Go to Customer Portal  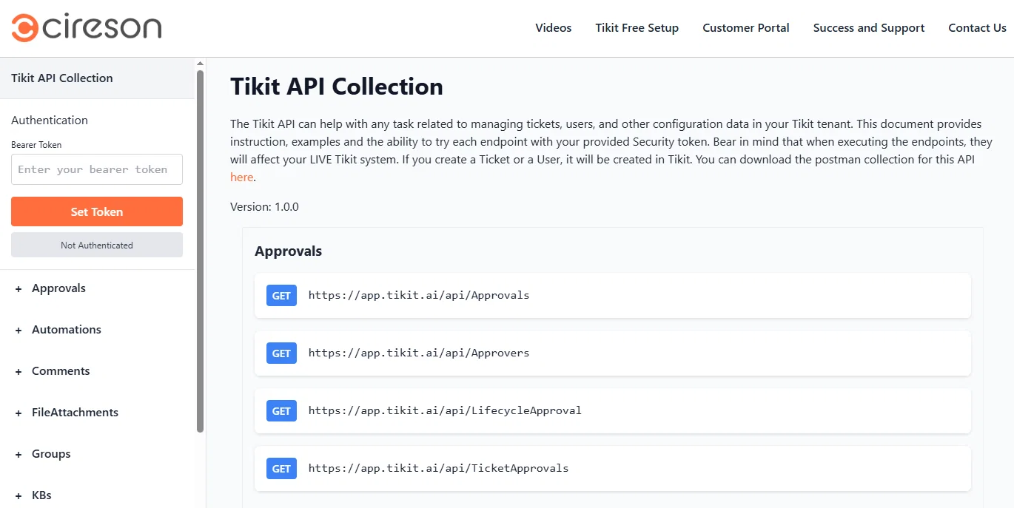(x=746, y=28)
